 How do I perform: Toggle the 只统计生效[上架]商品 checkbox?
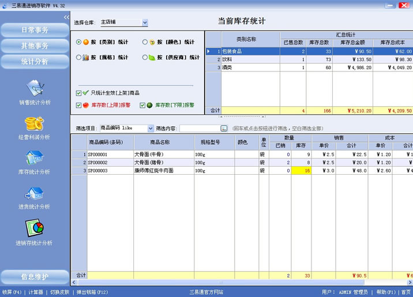point(78,93)
